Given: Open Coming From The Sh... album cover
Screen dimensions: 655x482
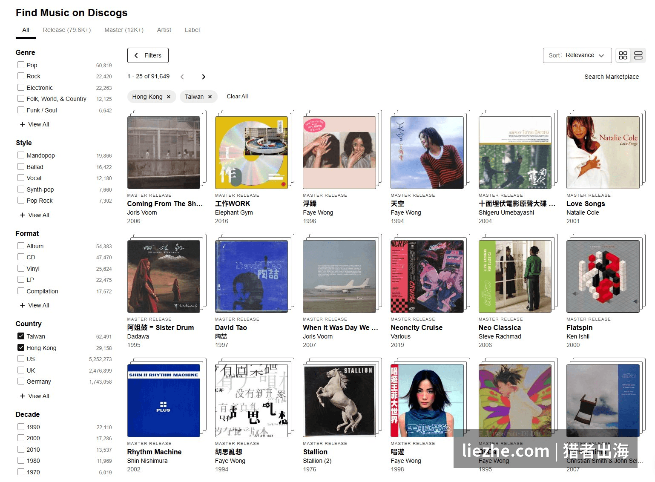Looking at the screenshot, I should 164,152.
